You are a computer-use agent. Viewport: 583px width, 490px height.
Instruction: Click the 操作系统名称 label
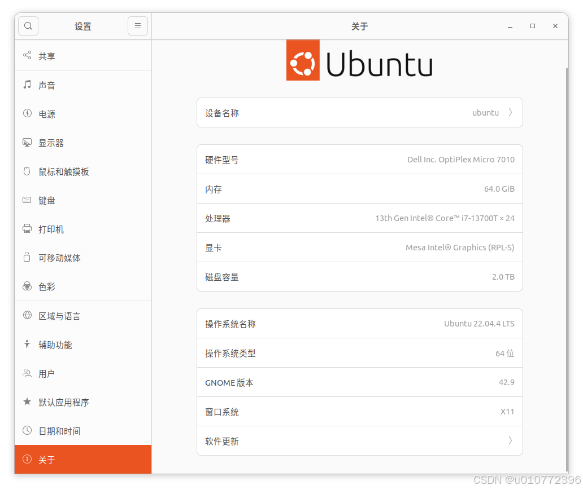(230, 324)
